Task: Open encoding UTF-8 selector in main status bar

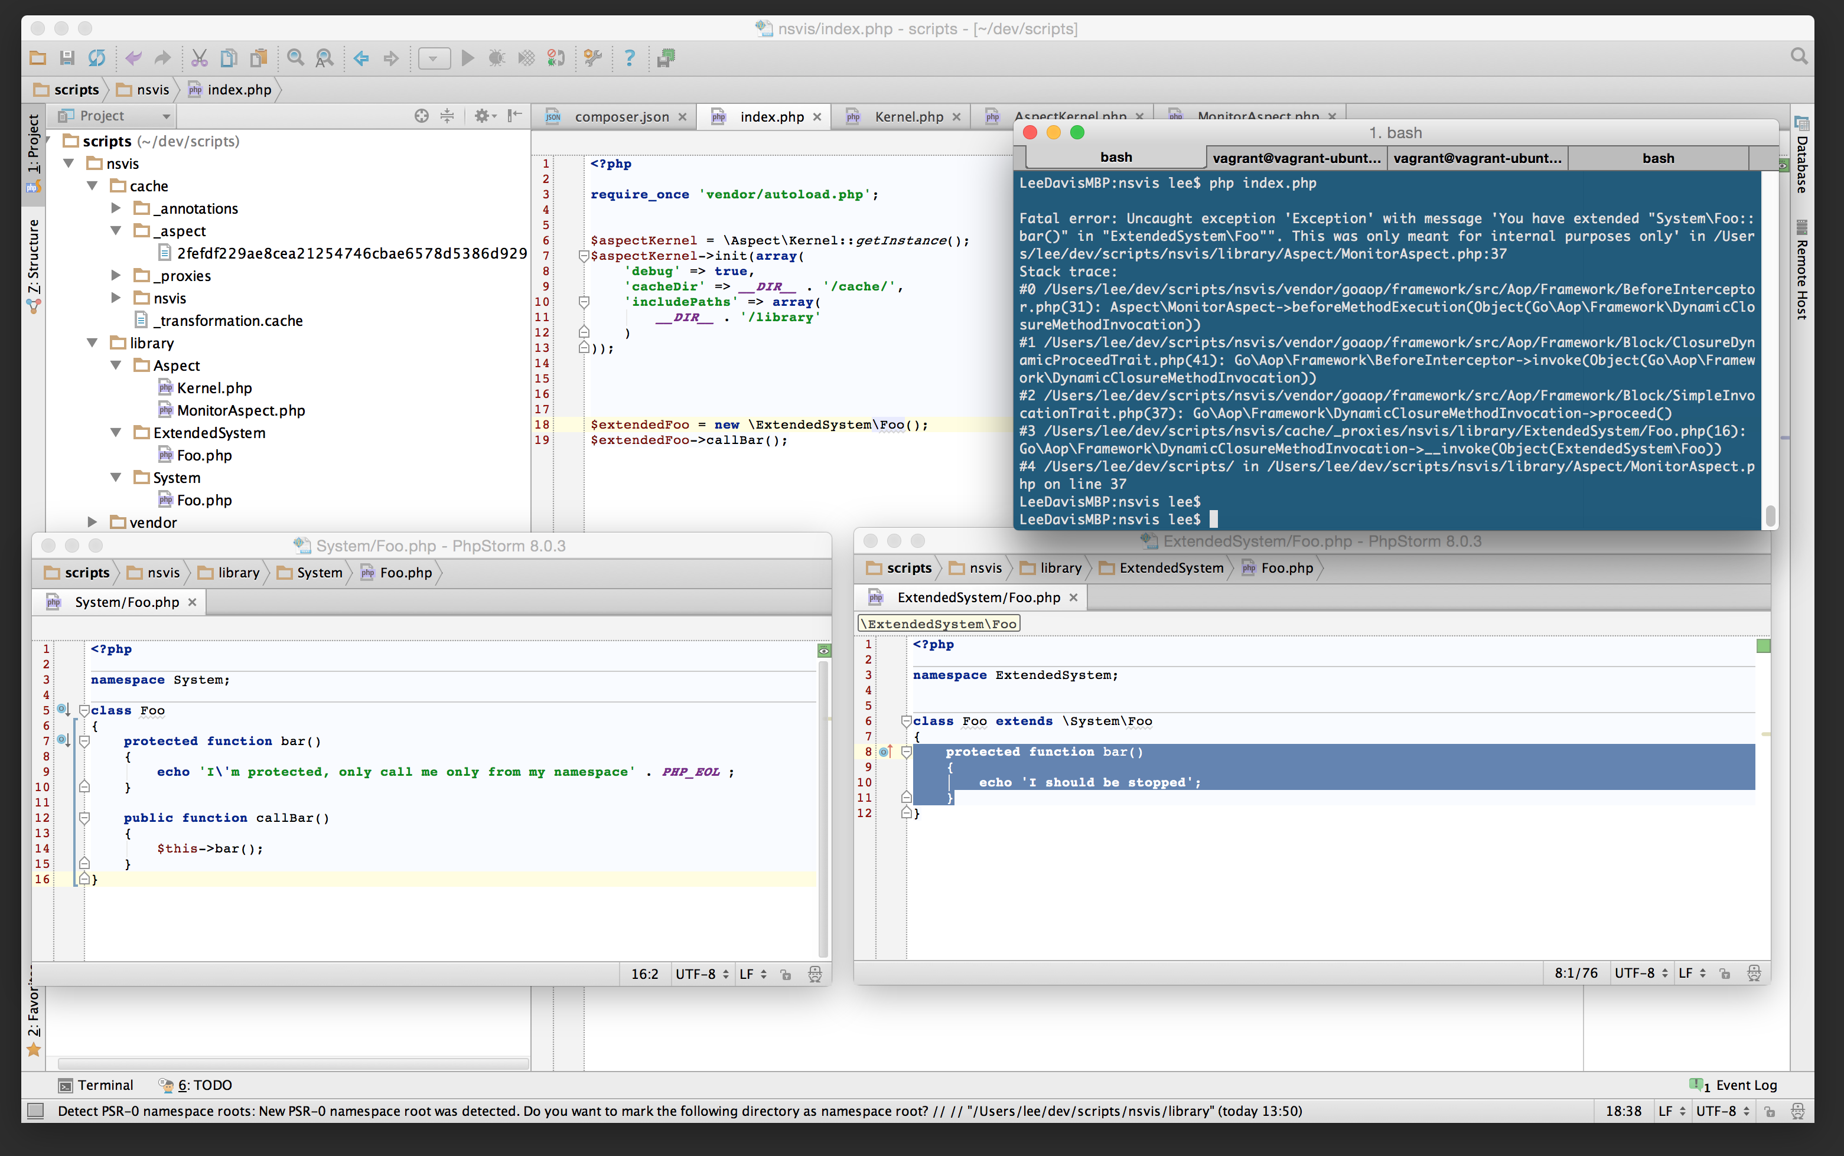Action: point(1722,1111)
